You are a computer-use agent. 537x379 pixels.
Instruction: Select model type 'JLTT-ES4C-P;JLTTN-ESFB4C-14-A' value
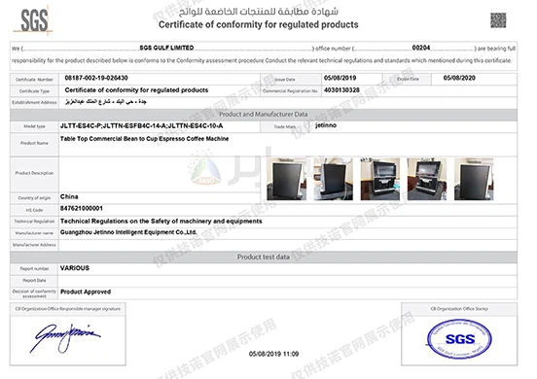click(141, 126)
